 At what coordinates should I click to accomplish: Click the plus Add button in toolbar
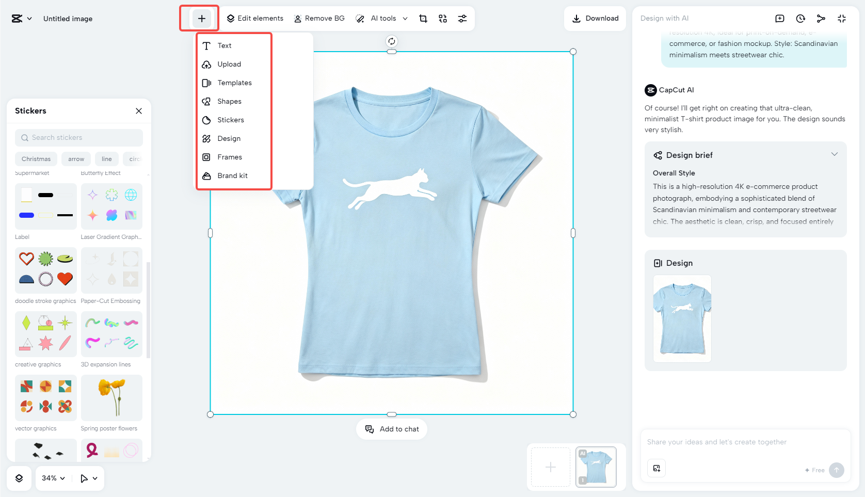point(201,19)
